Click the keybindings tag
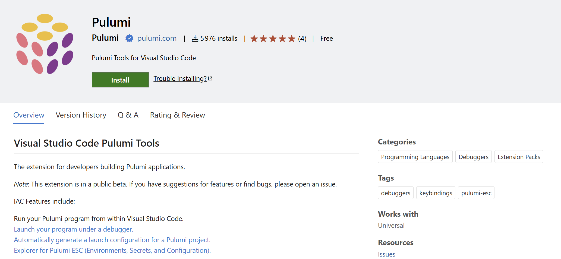Viewport: 561px width, 259px height. [x=436, y=193]
